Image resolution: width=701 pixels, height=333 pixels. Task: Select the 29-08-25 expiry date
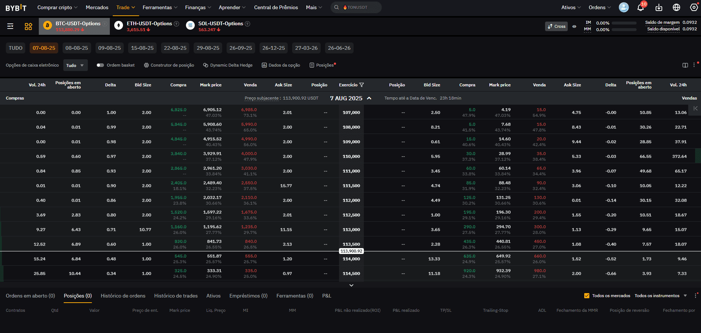click(x=208, y=48)
